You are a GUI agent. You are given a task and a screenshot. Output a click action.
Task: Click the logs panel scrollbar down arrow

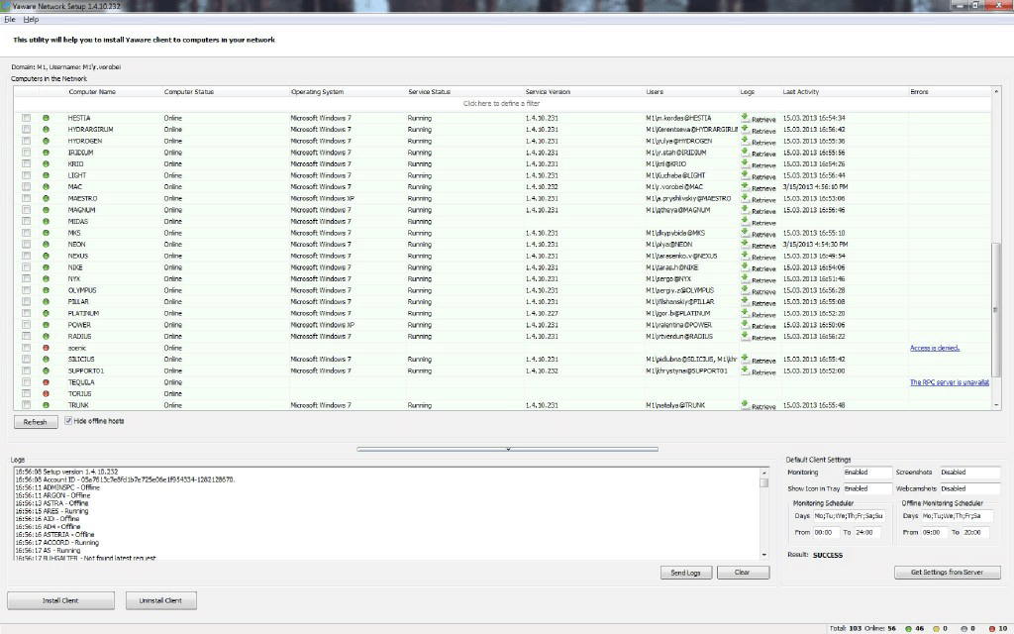pos(763,555)
